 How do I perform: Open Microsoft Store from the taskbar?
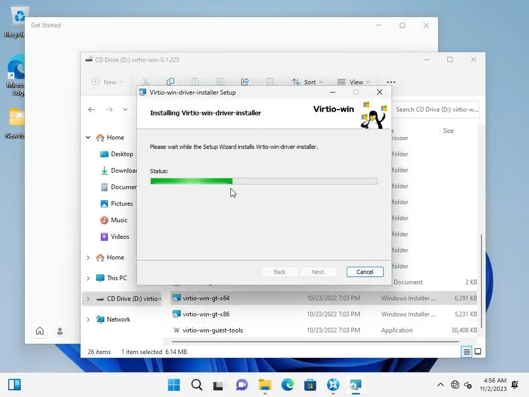tap(310, 385)
